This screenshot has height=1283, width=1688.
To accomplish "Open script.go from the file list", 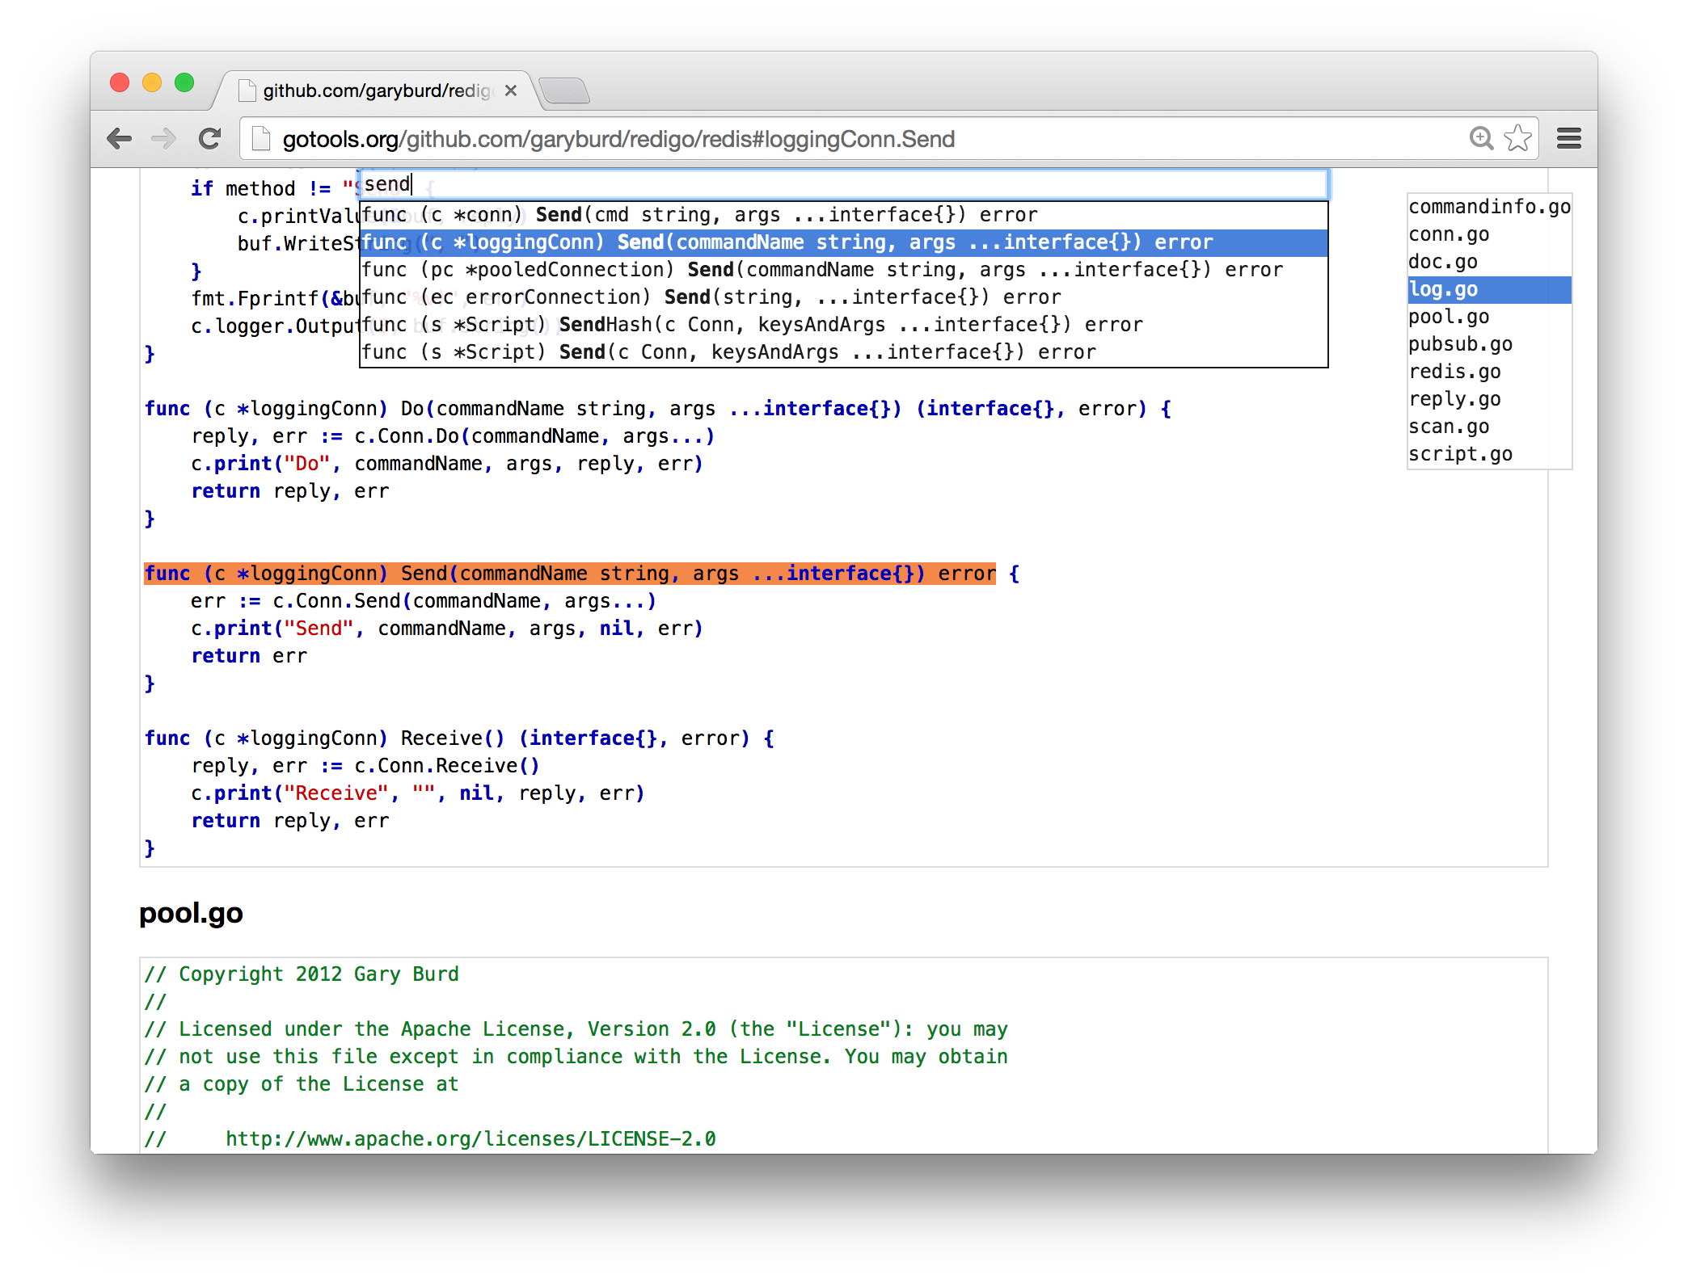I will 1459,454.
